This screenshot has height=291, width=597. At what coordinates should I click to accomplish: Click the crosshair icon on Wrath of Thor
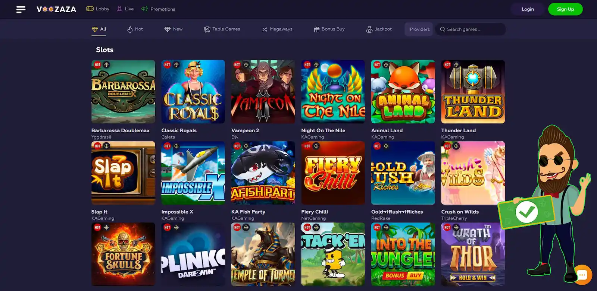[x=456, y=227]
